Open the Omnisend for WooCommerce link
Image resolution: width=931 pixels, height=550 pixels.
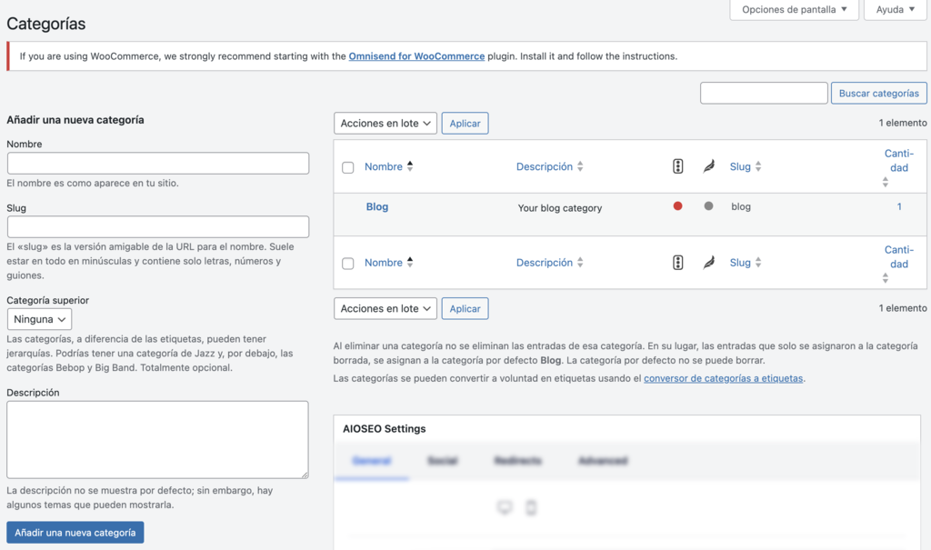[x=416, y=56]
